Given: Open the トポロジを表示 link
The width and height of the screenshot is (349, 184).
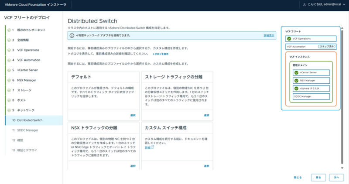Looking at the screenshot, I should 160,54.
